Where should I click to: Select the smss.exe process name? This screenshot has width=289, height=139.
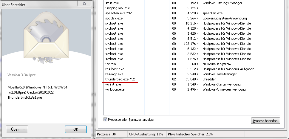coord(112,3)
